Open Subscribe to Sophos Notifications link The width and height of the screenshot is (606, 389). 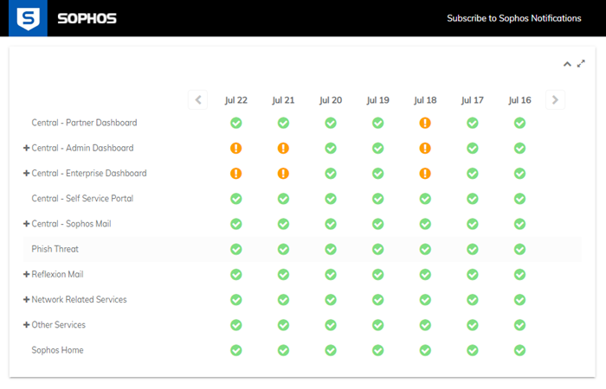coord(513,18)
